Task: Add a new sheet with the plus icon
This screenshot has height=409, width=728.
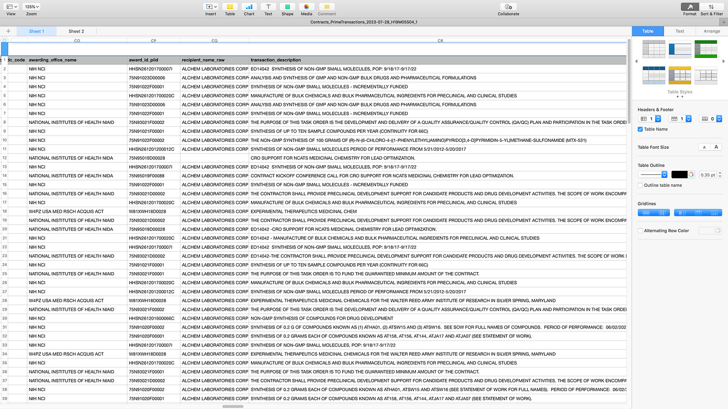Action: 8,31
